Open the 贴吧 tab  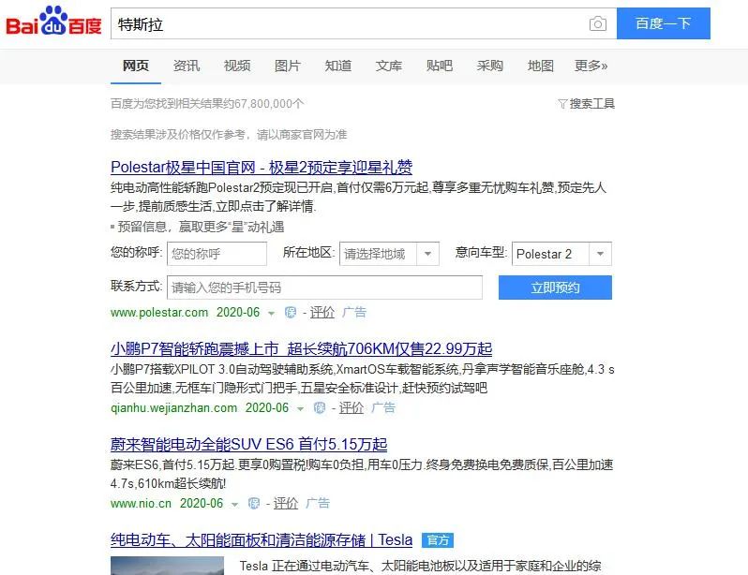pyautogui.click(x=440, y=66)
